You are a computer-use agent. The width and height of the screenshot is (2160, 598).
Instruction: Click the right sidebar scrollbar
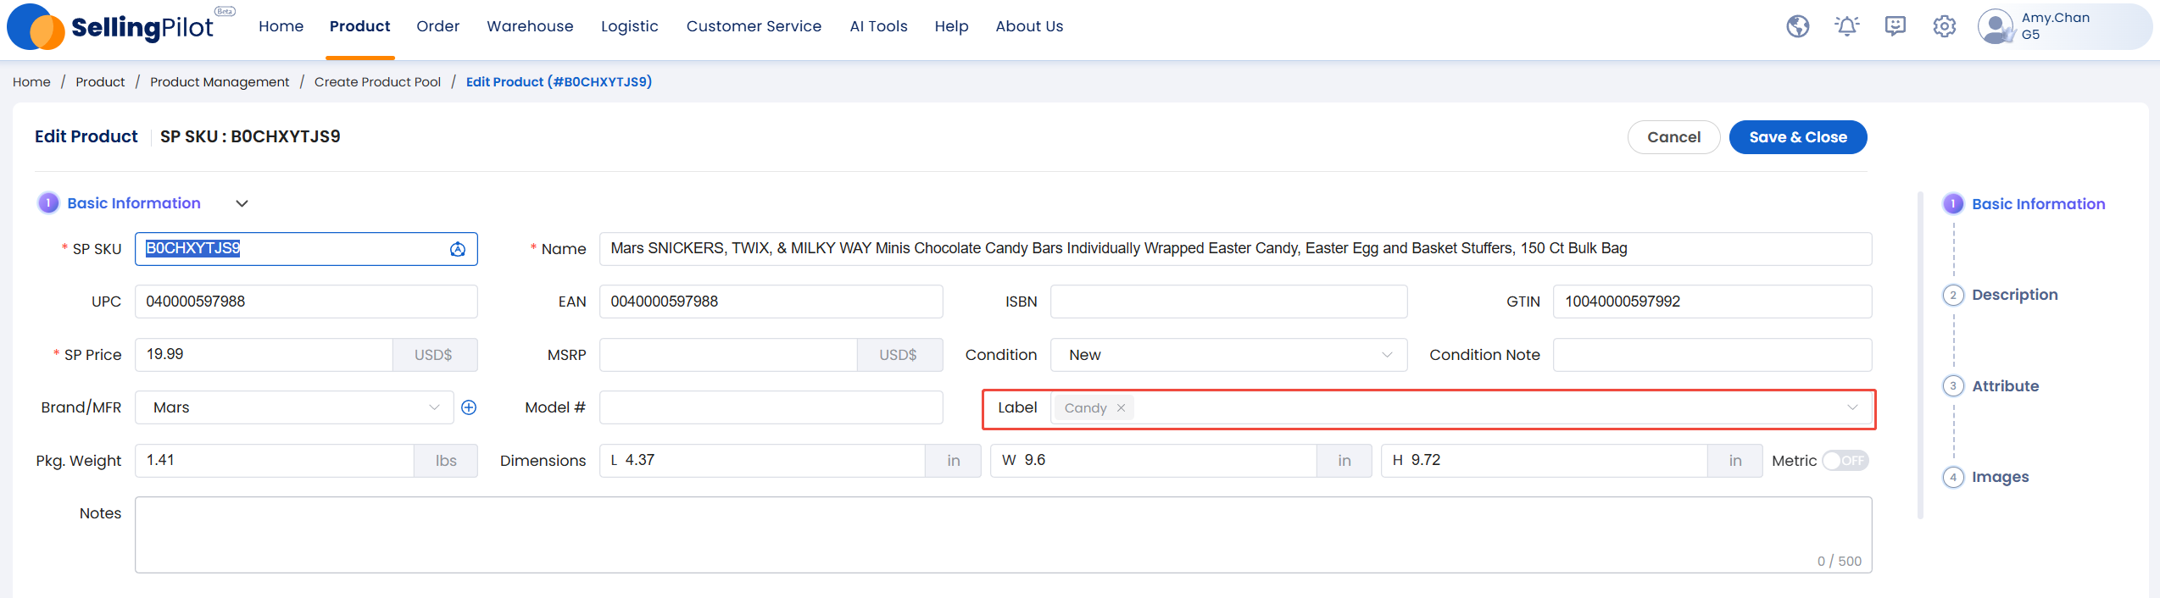pyautogui.click(x=1920, y=355)
